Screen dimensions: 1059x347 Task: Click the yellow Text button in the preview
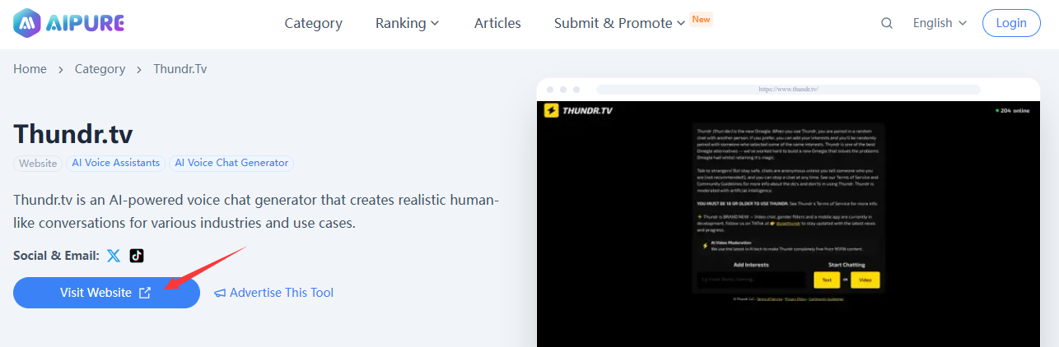point(827,280)
